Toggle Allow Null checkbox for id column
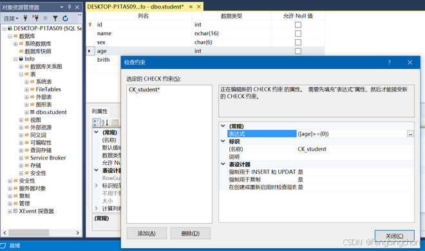 (298, 24)
